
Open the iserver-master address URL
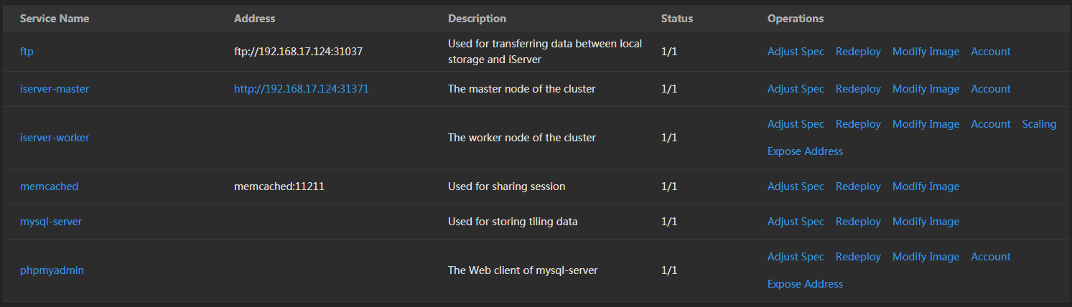click(302, 89)
